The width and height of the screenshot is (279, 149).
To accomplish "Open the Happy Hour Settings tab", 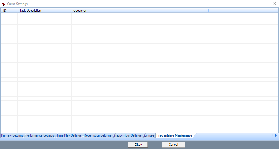I will tap(128, 135).
